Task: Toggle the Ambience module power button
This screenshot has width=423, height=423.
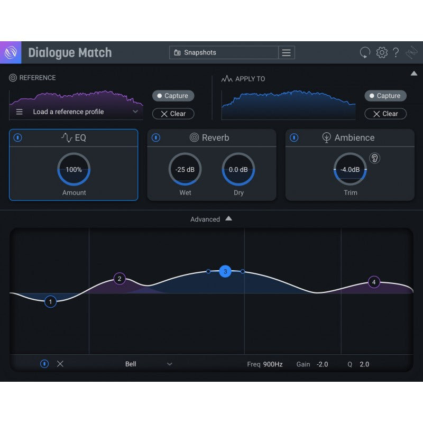Action: point(294,137)
